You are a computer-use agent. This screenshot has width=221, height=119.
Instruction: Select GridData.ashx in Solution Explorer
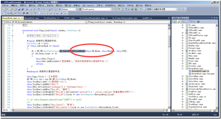[x=195, y=51]
